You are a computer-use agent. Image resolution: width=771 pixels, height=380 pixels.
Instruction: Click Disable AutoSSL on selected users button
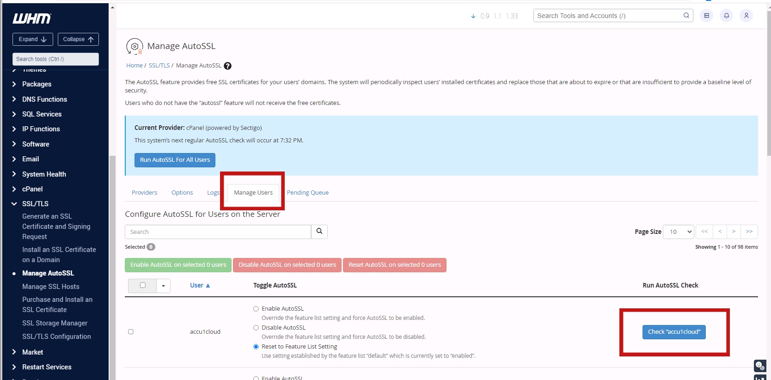(x=287, y=265)
